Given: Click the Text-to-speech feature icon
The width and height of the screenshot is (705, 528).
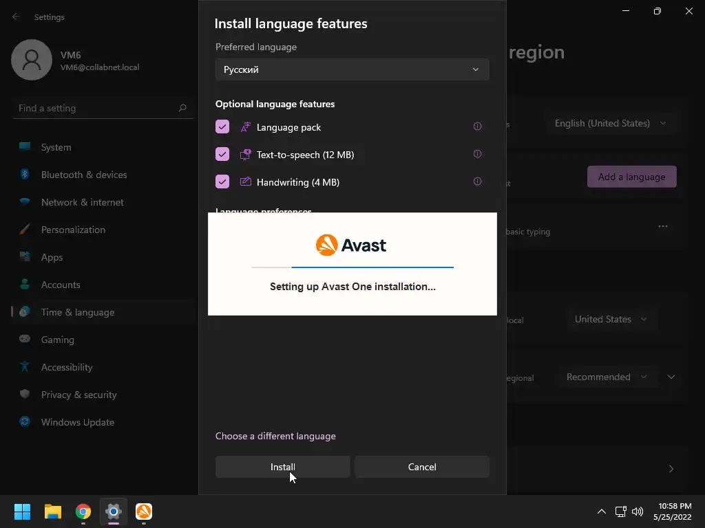Looking at the screenshot, I should click(x=246, y=155).
